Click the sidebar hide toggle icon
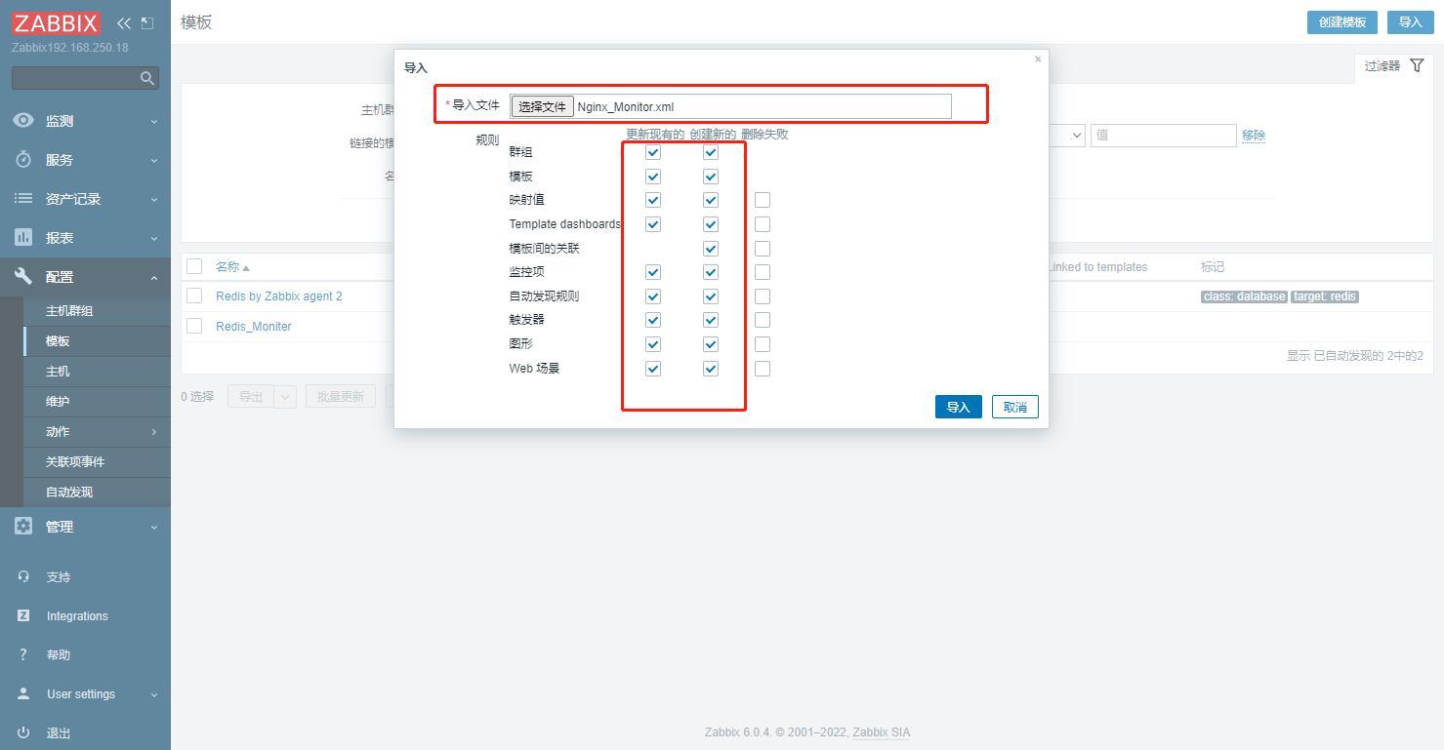This screenshot has height=750, width=1444. [147, 23]
